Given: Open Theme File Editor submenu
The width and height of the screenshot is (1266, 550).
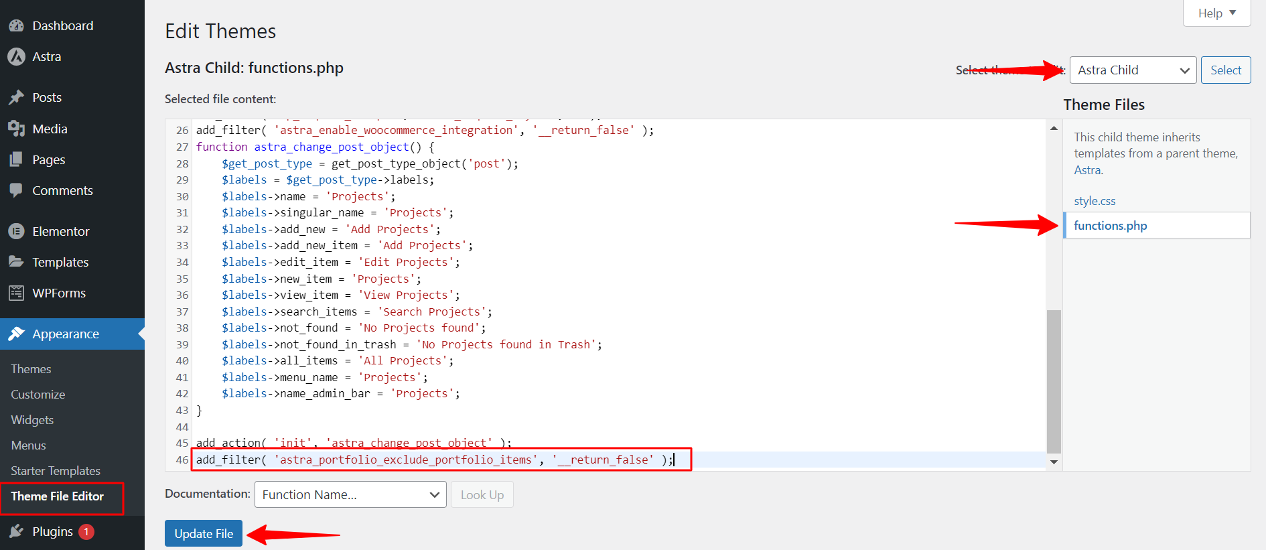Looking at the screenshot, I should (58, 496).
